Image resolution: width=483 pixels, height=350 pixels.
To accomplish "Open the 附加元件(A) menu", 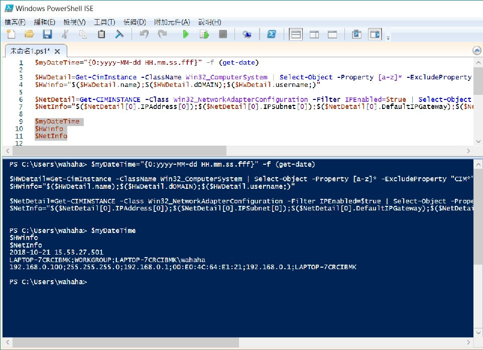I will (172, 22).
